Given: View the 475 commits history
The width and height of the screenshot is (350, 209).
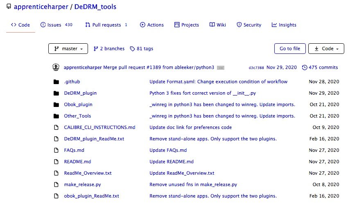Looking at the screenshot, I should (323, 67).
